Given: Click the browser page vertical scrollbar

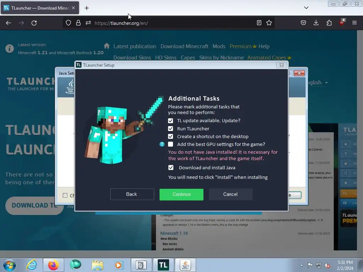Looking at the screenshot, I should point(360,140).
